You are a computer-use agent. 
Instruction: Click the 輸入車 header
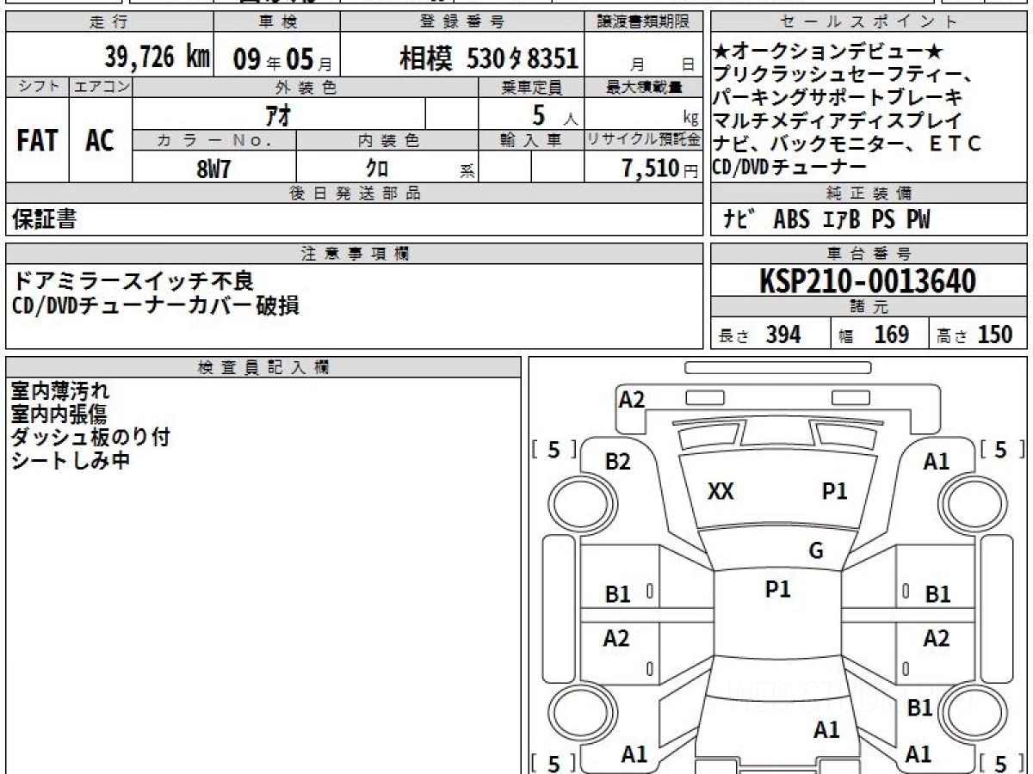531,141
